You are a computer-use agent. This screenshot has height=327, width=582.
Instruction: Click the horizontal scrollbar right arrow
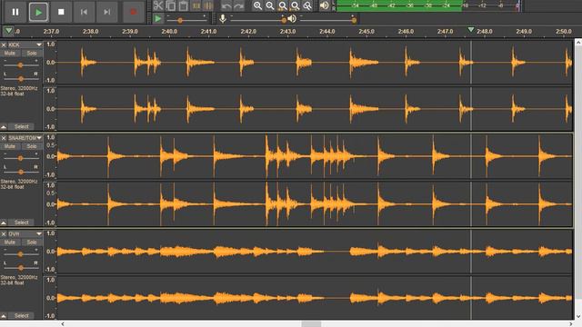pyautogui.click(x=571, y=324)
